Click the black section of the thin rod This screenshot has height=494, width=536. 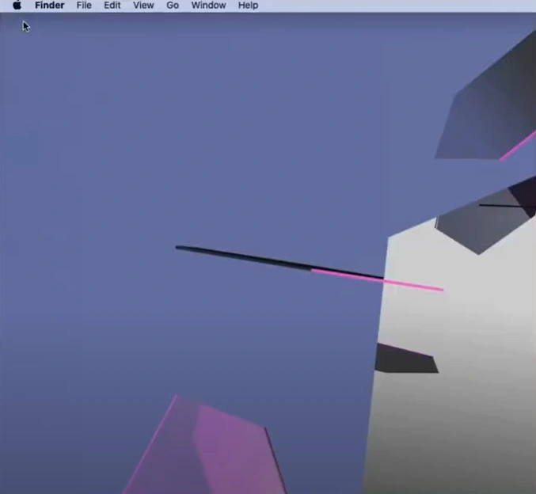(x=245, y=257)
